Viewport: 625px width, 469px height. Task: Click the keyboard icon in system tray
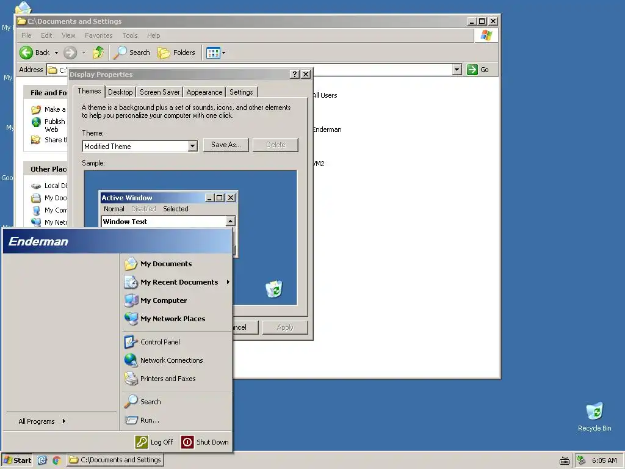565,460
